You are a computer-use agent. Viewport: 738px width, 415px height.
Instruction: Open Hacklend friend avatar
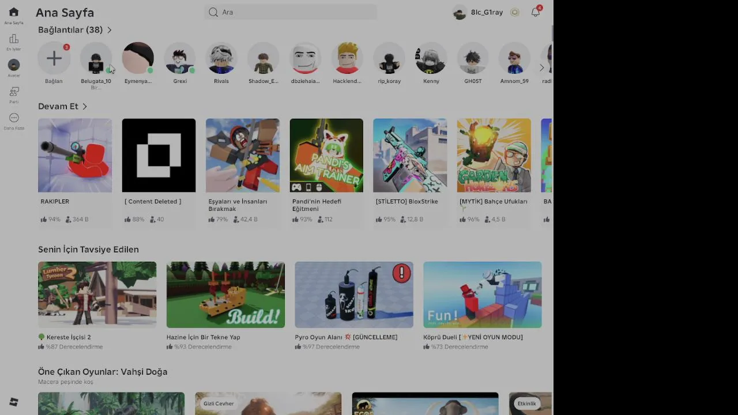tap(347, 58)
